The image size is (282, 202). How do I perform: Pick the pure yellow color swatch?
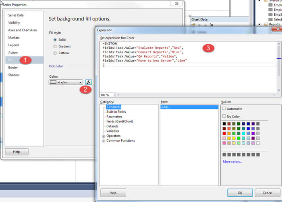(234, 138)
